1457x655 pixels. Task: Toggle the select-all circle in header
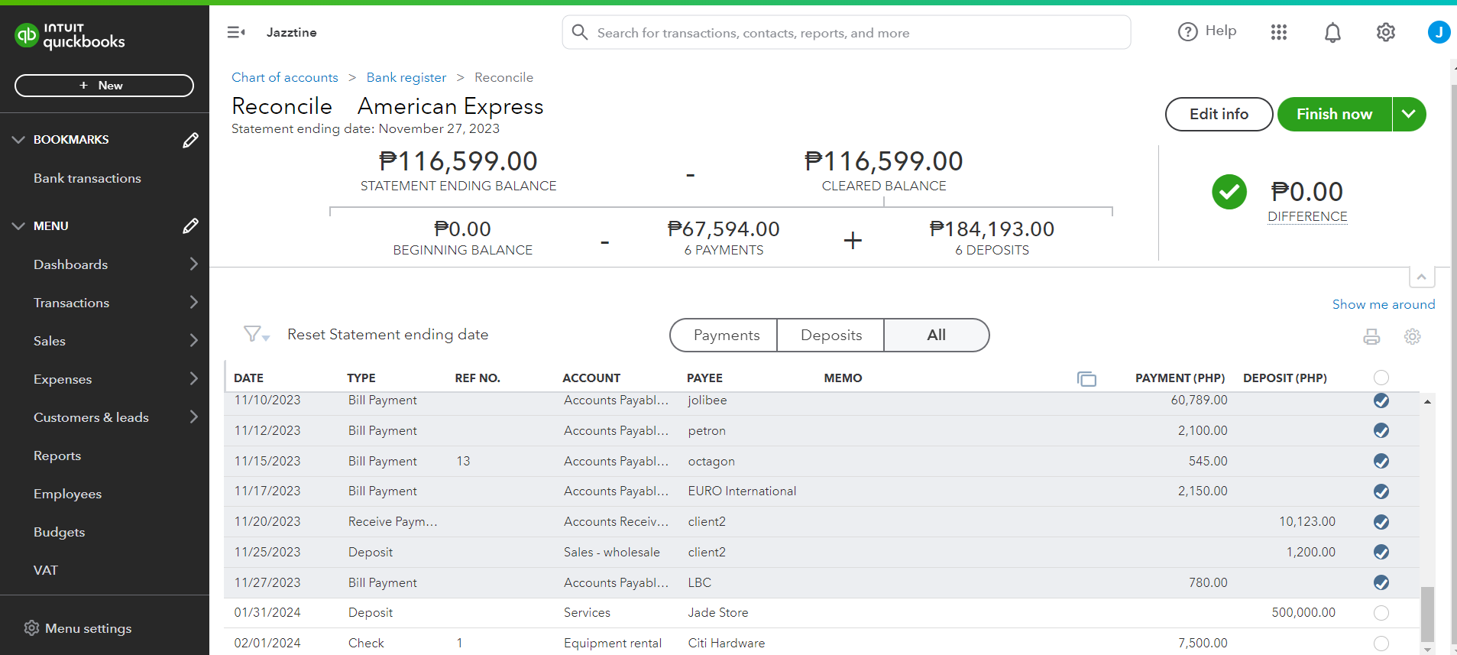coord(1381,378)
